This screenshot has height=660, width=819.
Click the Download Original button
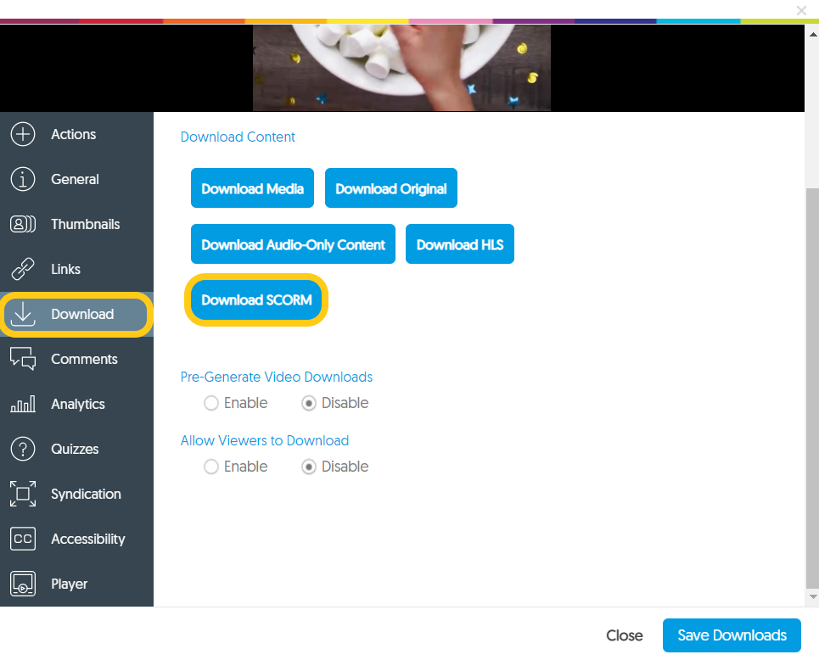pos(390,188)
